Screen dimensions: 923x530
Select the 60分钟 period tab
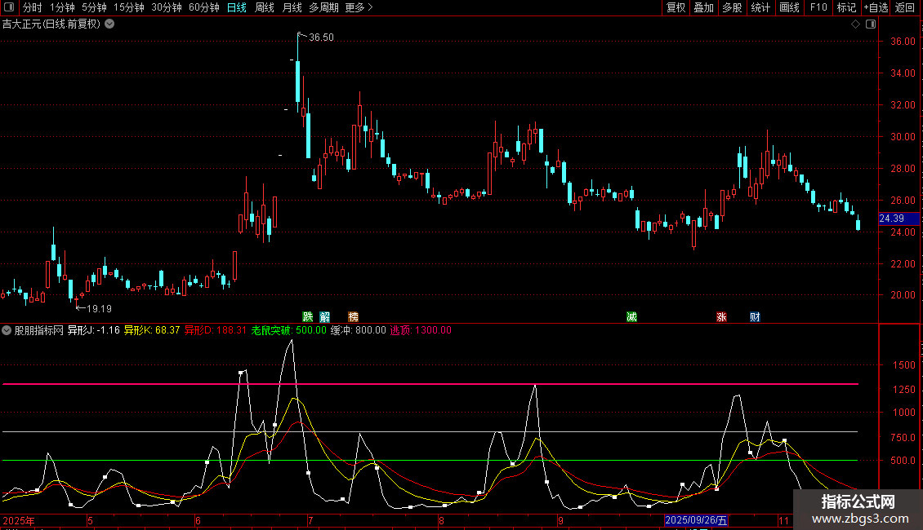(203, 7)
